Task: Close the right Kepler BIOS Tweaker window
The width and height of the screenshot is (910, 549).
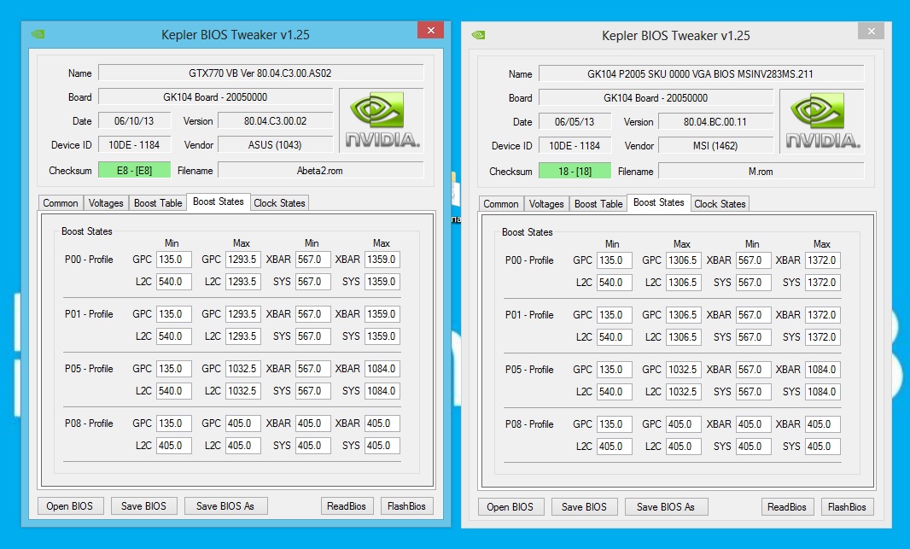Action: pyautogui.click(x=871, y=32)
